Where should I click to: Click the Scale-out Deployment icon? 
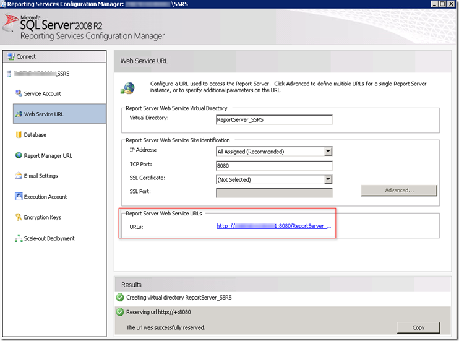(x=18, y=238)
